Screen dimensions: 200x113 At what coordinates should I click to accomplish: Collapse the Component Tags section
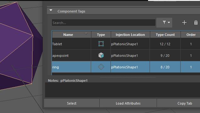[x=51, y=10]
